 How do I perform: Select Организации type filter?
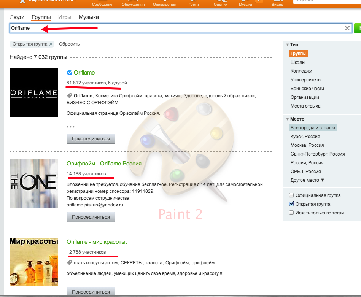[x=305, y=97]
